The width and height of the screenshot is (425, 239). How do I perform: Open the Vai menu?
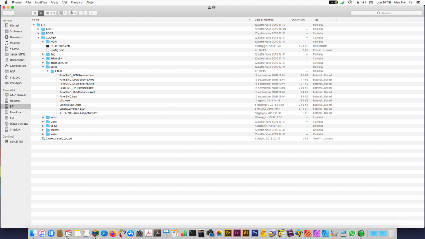[65, 3]
